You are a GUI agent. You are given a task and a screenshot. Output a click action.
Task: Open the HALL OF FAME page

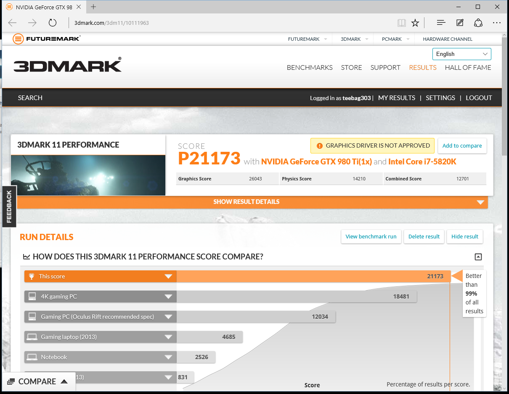tap(468, 67)
